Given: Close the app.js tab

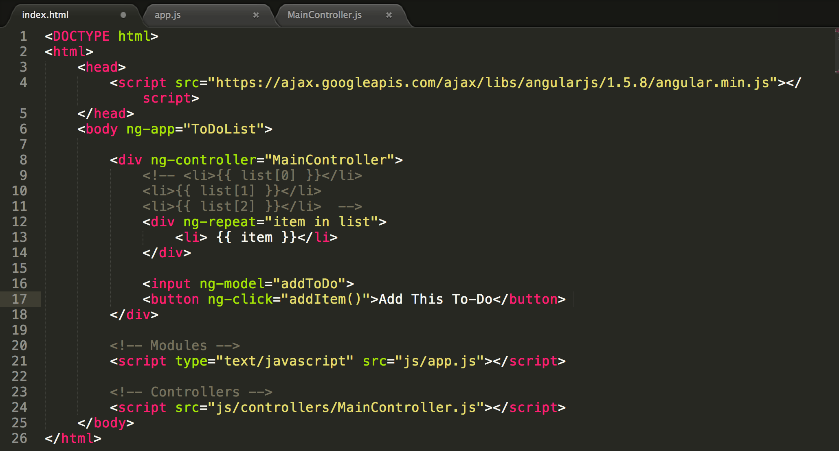Looking at the screenshot, I should [256, 15].
